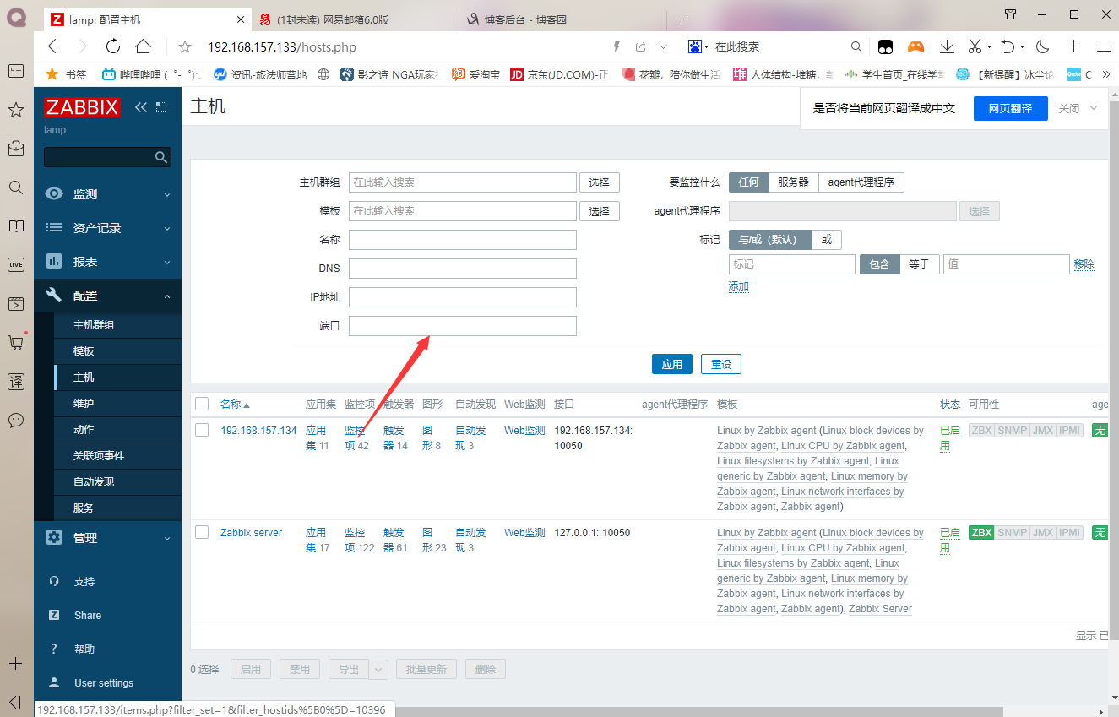This screenshot has width=1119, height=717.
Task: Open the left panel reading book icon
Action: tap(15, 226)
